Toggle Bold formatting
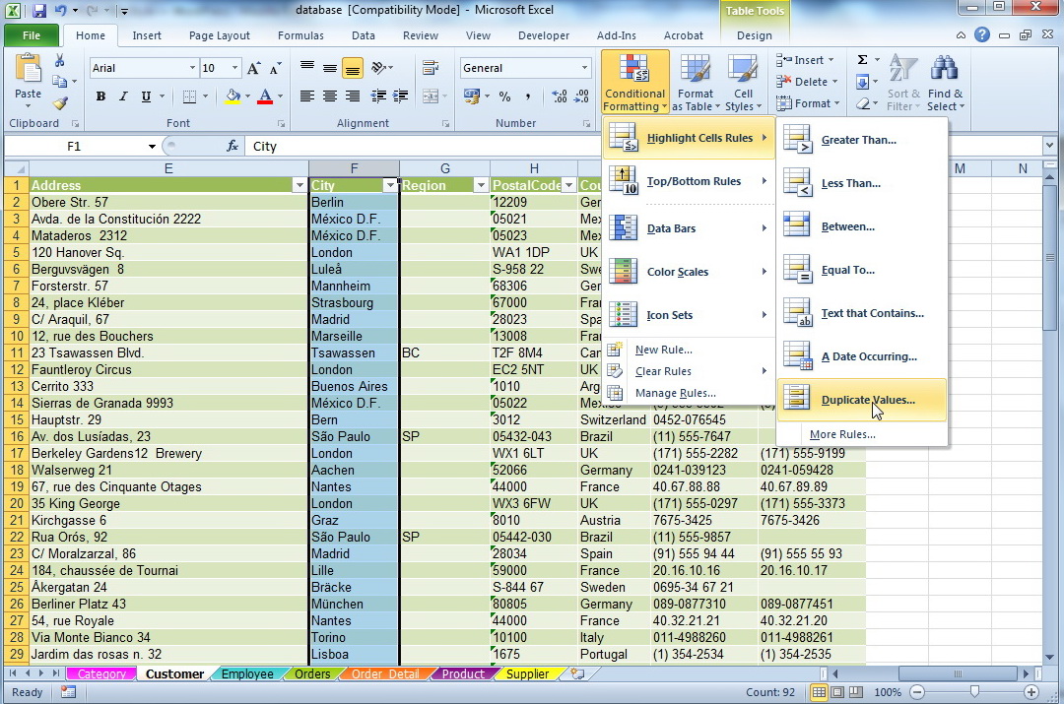 [x=100, y=96]
